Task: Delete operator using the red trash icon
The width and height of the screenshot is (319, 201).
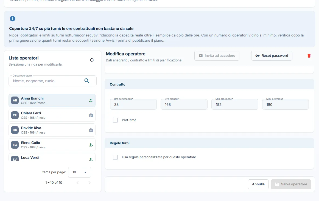Action: pos(309,56)
